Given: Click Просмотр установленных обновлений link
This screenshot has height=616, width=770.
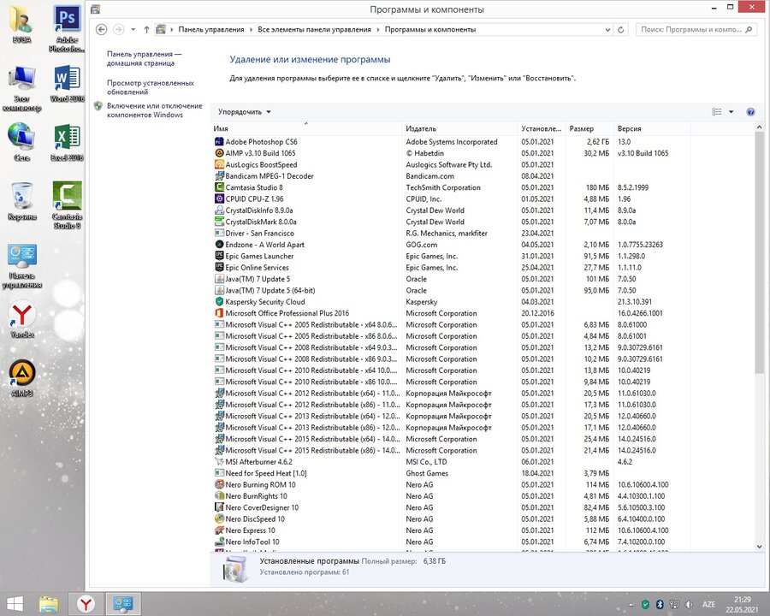Looking at the screenshot, I should pos(150,87).
